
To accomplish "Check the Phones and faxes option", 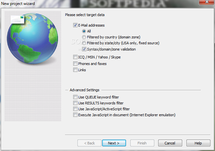I will click(x=75, y=64).
